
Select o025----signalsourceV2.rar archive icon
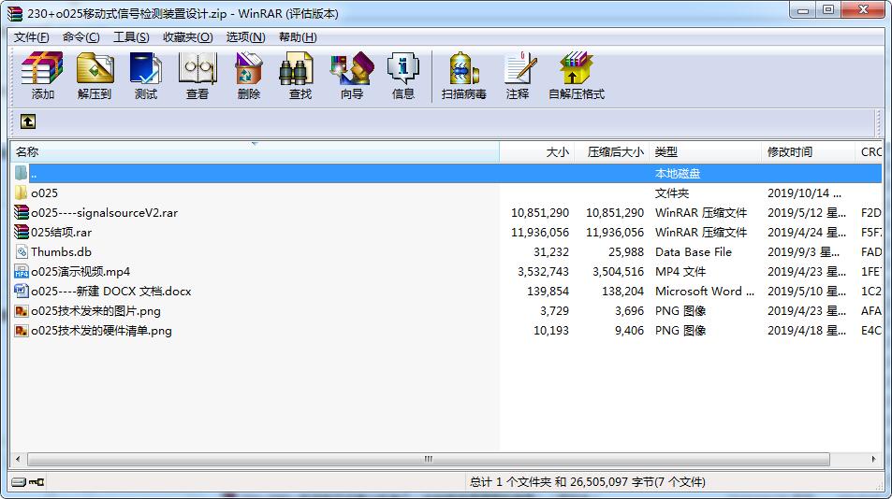point(21,212)
